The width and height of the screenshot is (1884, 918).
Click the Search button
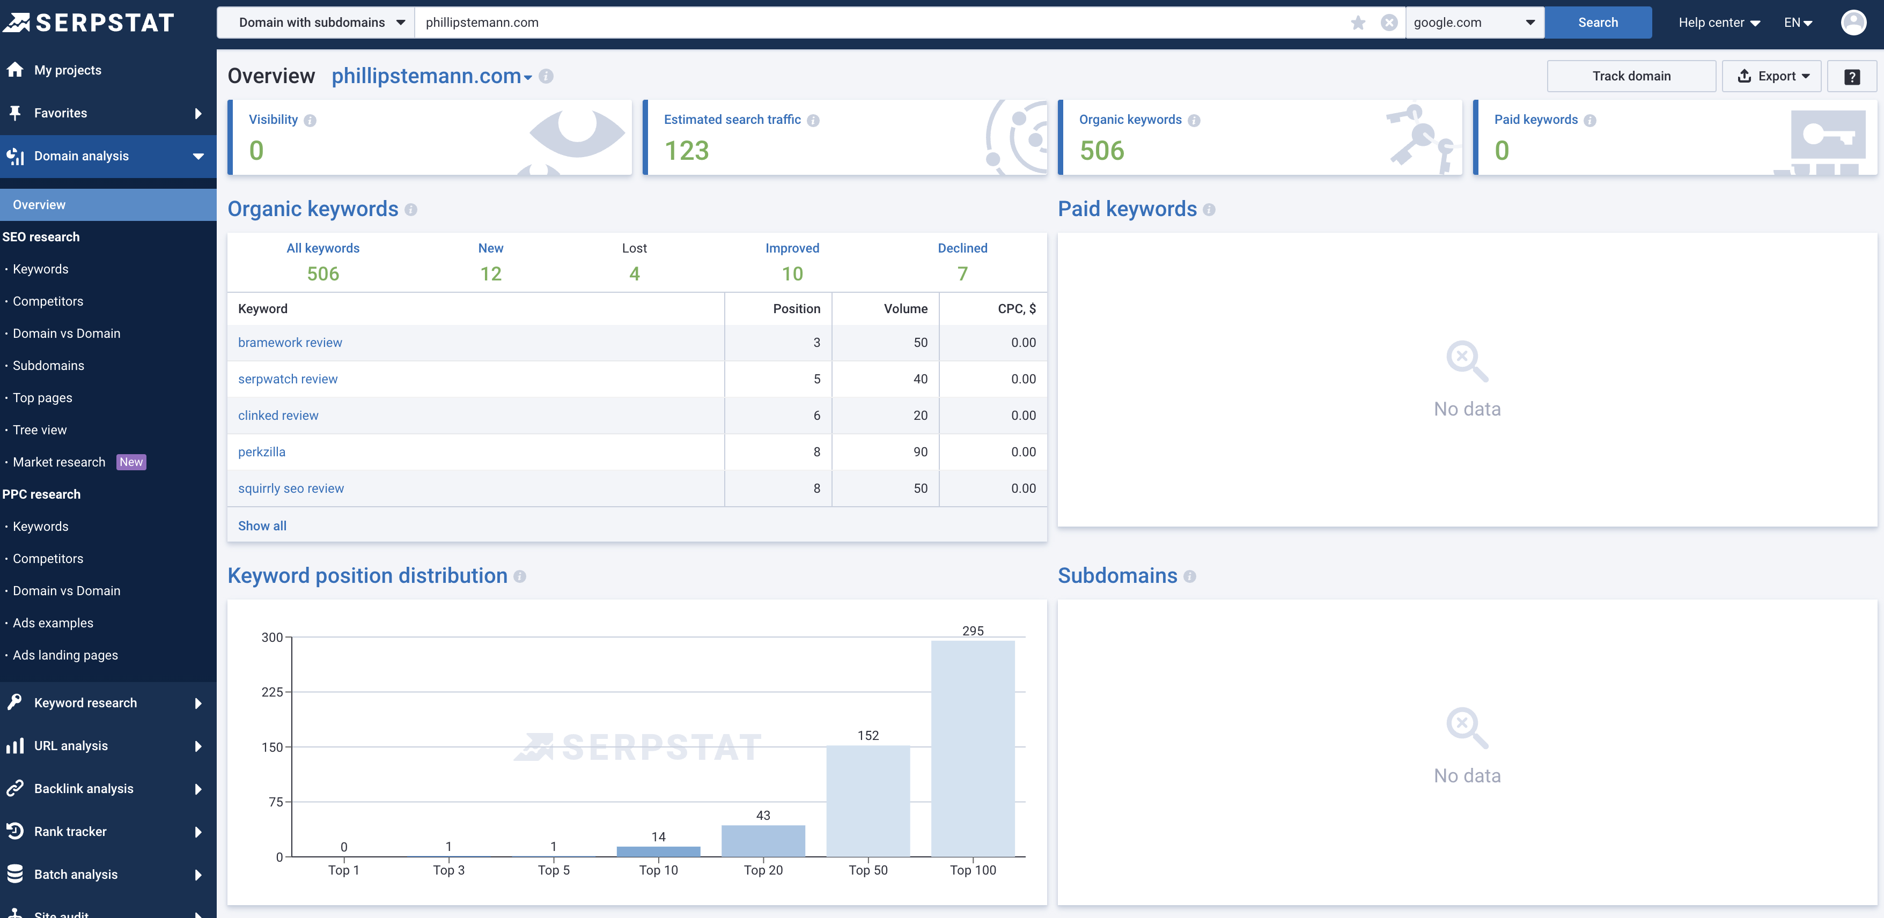pyautogui.click(x=1598, y=23)
